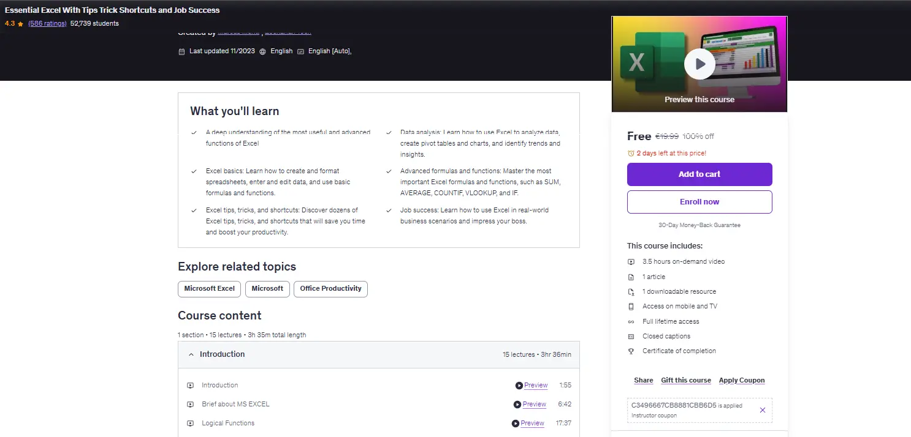The image size is (911, 437).
Task: Click the Introduction lecture title
Action: pyautogui.click(x=220, y=386)
